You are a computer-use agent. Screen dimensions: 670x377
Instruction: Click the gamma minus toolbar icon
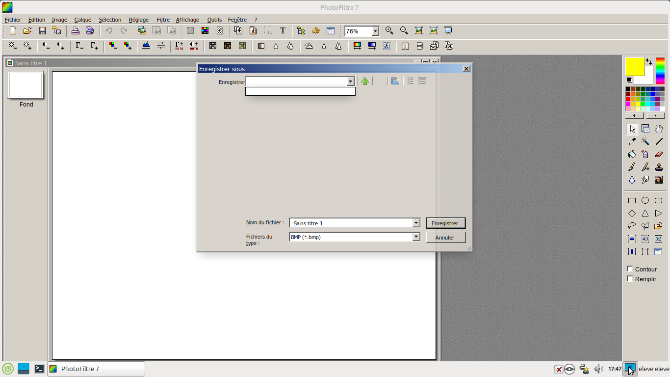[x=79, y=46]
